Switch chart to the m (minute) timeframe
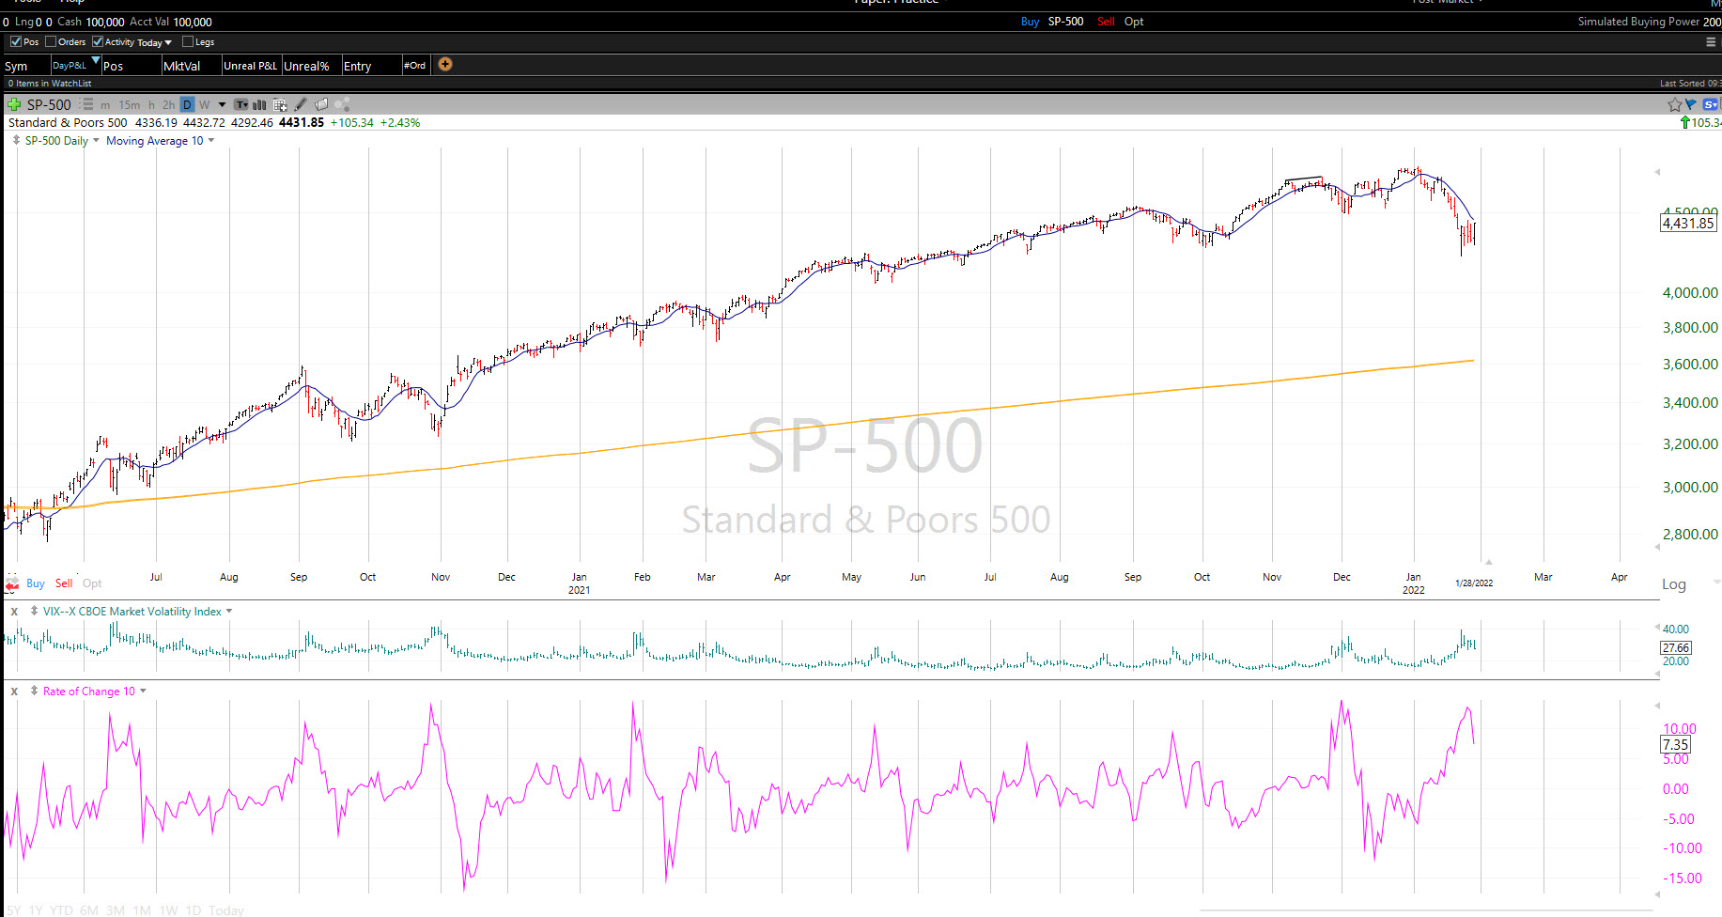1722x917 pixels. click(105, 105)
